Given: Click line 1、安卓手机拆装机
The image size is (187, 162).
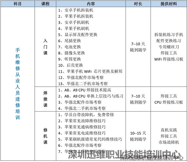Looking at the screenshot, I should point(76,10).
